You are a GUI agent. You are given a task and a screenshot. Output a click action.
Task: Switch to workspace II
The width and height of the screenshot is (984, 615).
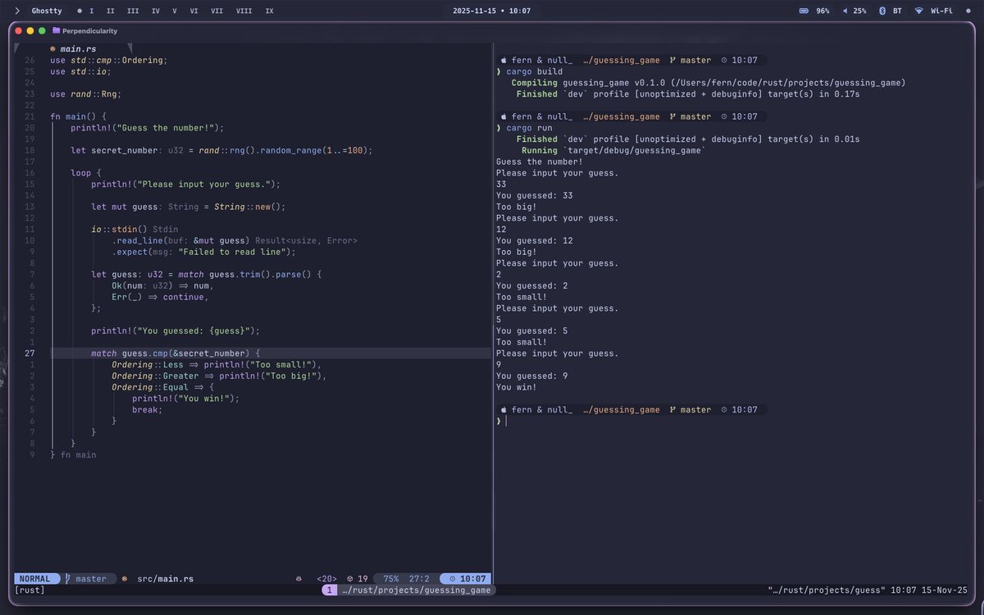click(x=111, y=11)
